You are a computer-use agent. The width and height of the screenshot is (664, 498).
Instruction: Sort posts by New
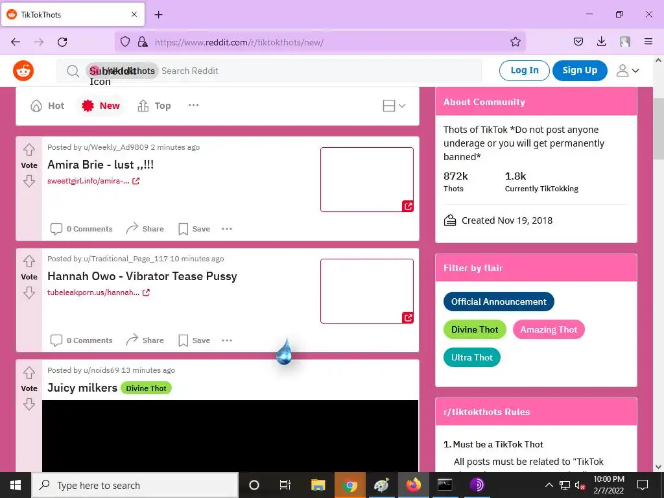(101, 106)
